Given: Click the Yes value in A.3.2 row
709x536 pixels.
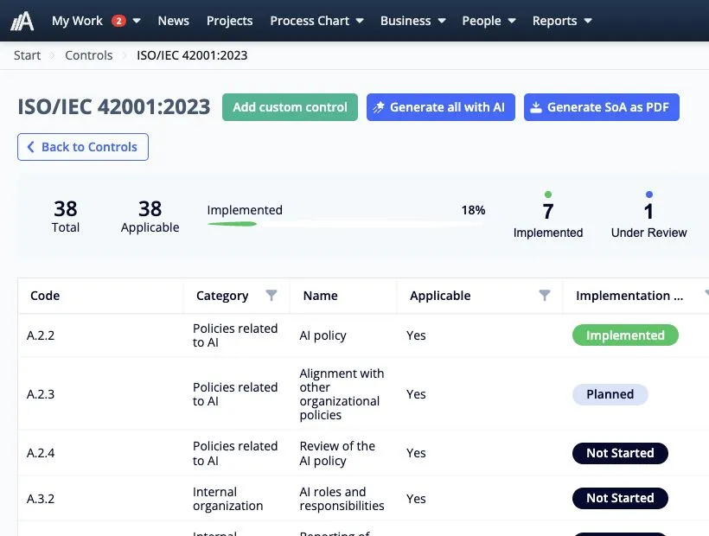Looking at the screenshot, I should coord(416,499).
